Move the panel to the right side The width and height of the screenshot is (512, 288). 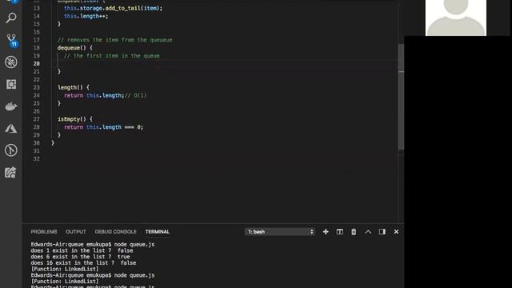[x=382, y=231]
